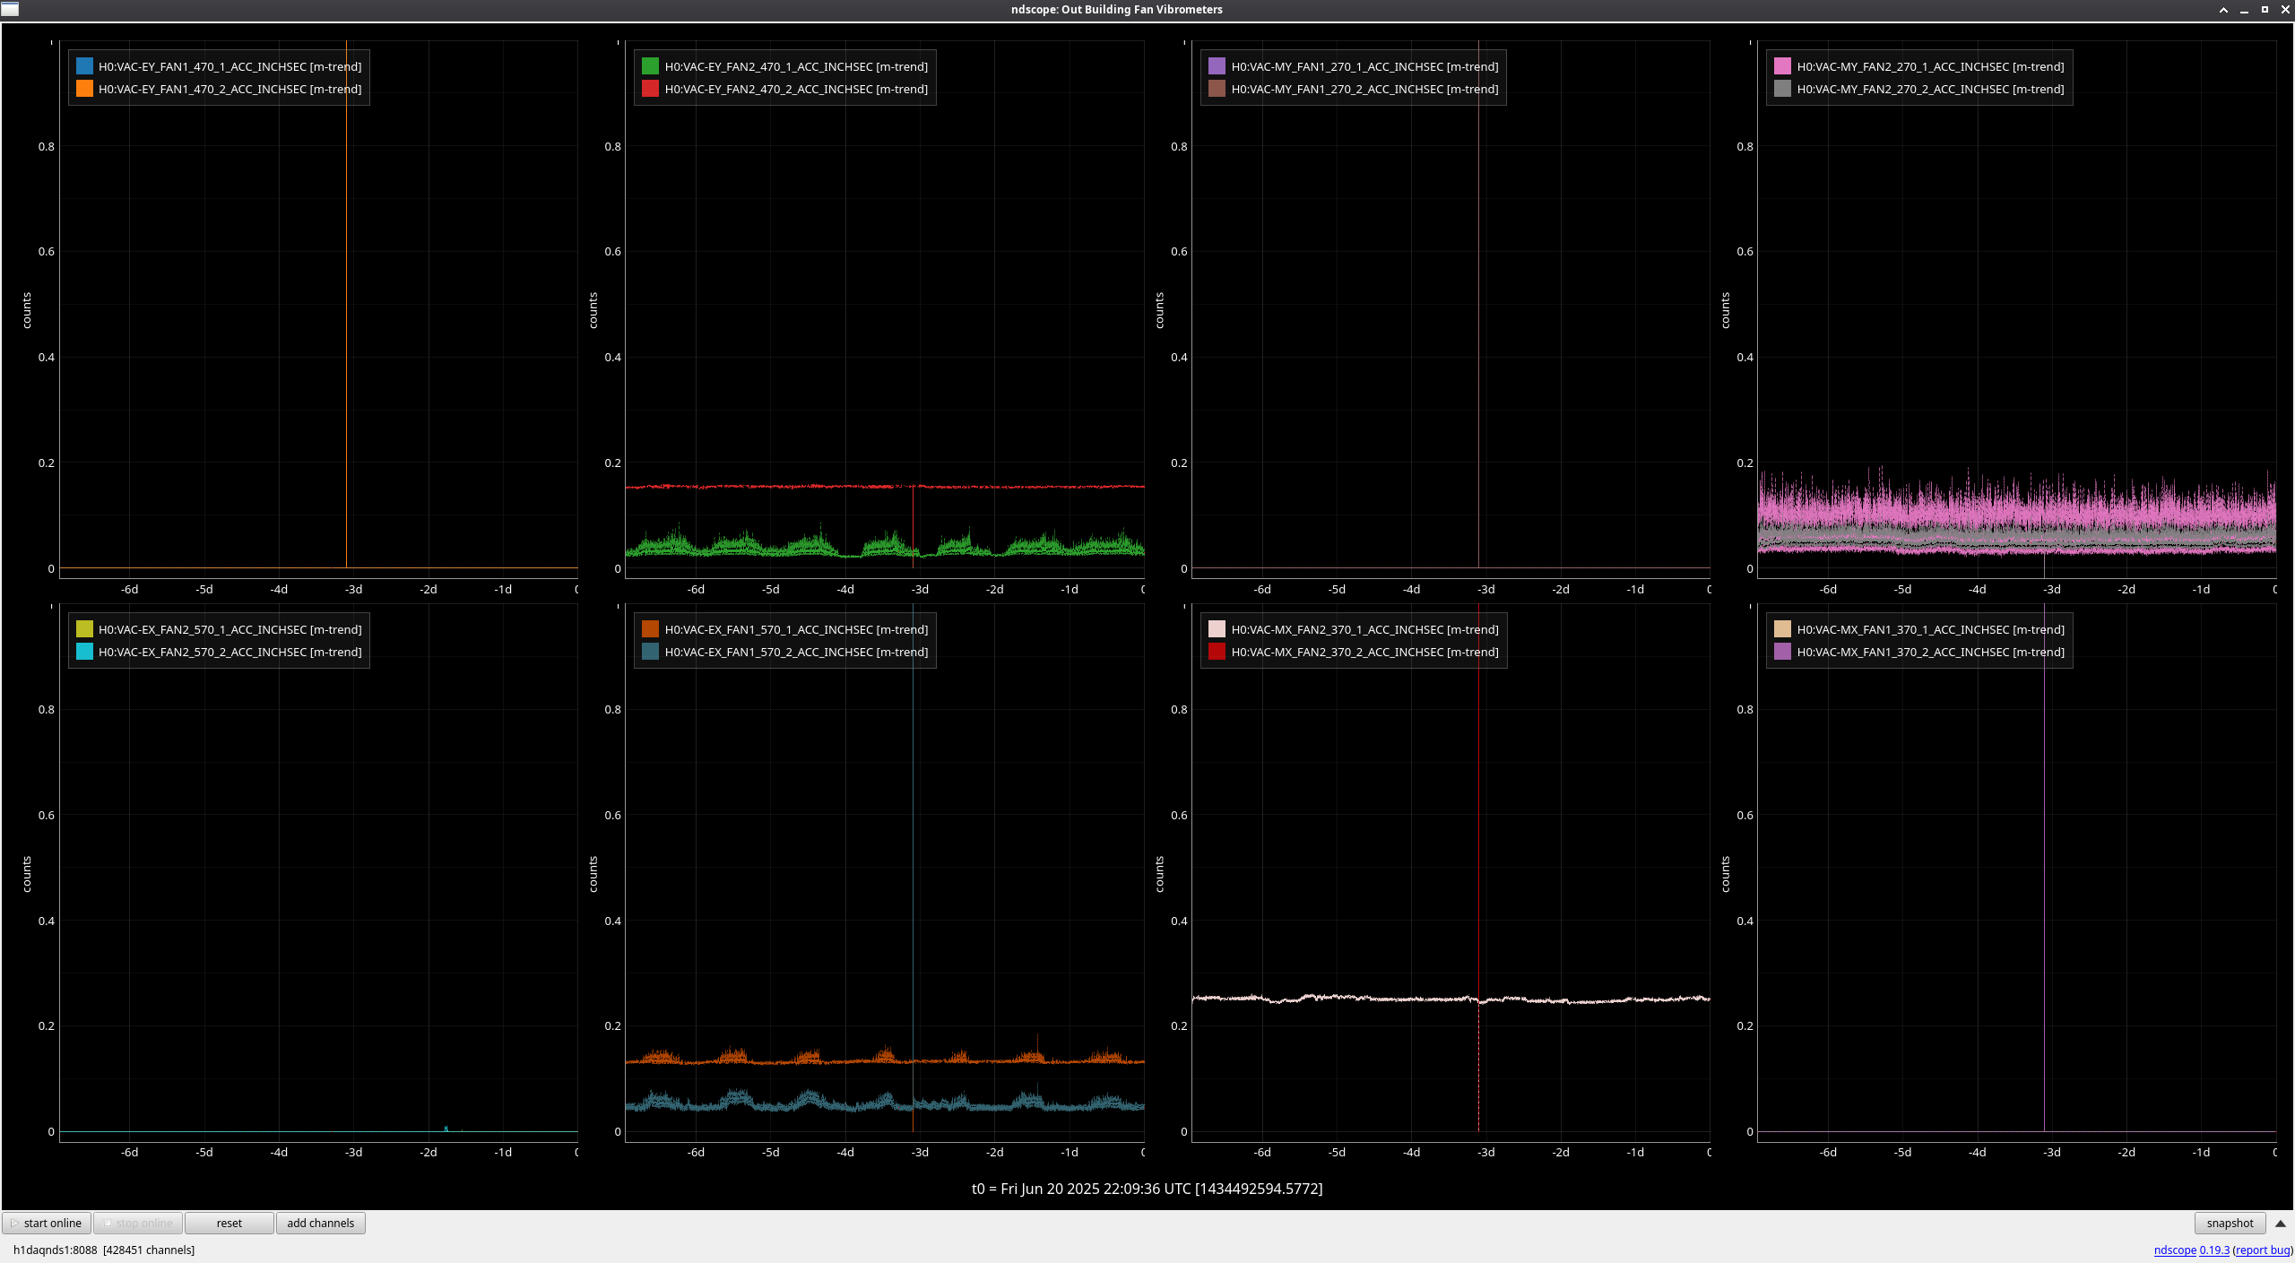The height and width of the screenshot is (1263, 2295).
Task: Click the gray swatch for MY_FAN2_270_2 channel
Action: [x=1783, y=89]
